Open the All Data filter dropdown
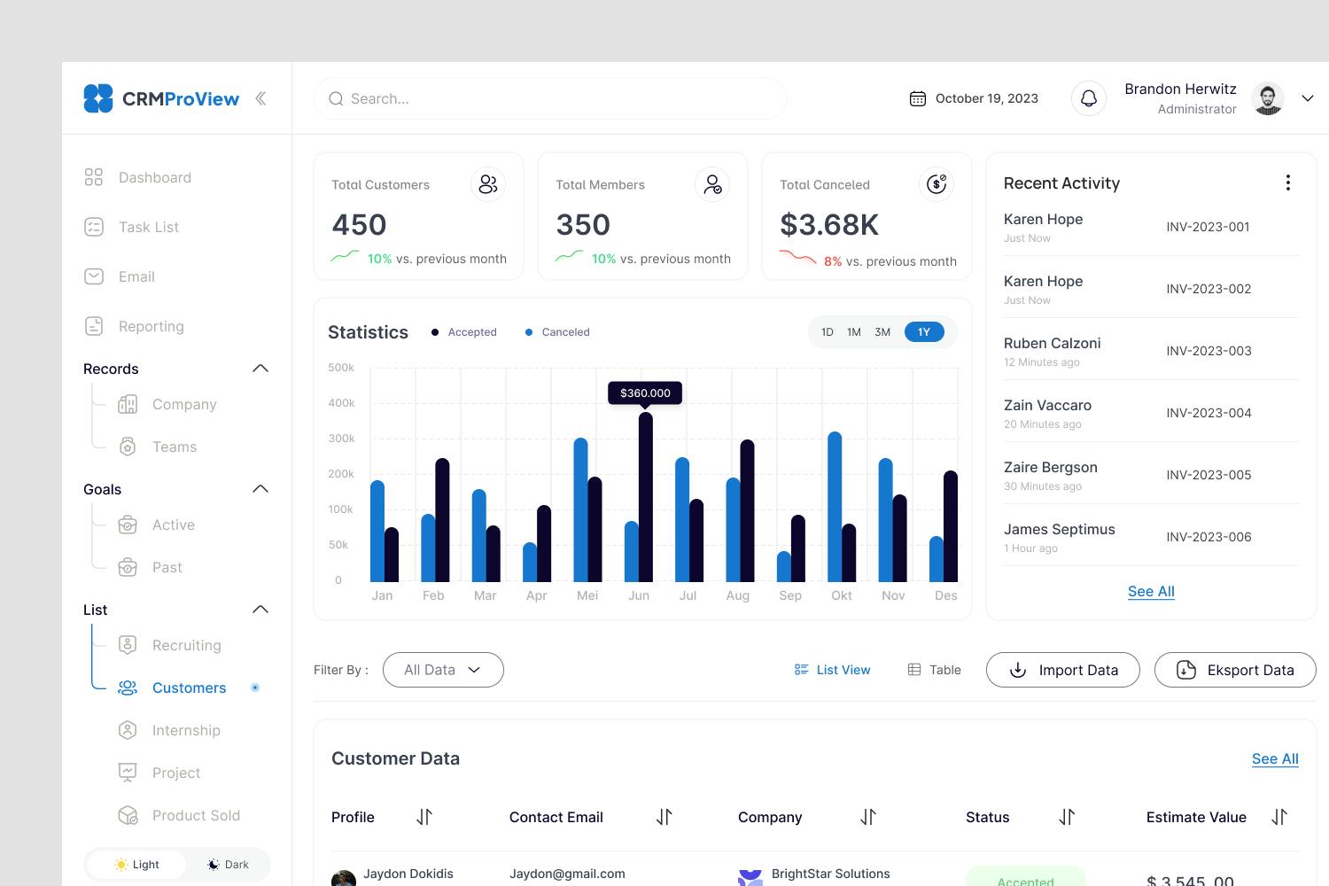 click(443, 670)
